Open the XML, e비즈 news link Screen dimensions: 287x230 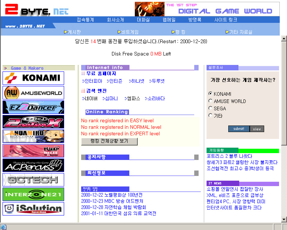coord(235,196)
